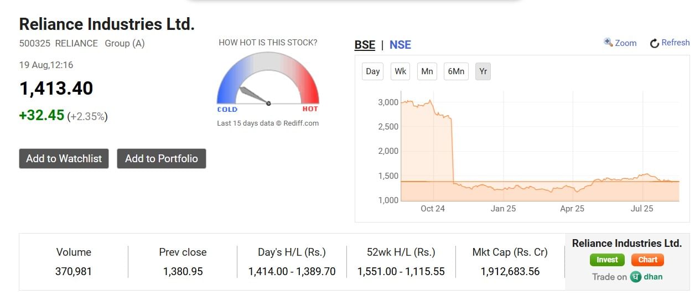Click the Refresh text link
Screen dimensions: 700x305
[x=675, y=43]
